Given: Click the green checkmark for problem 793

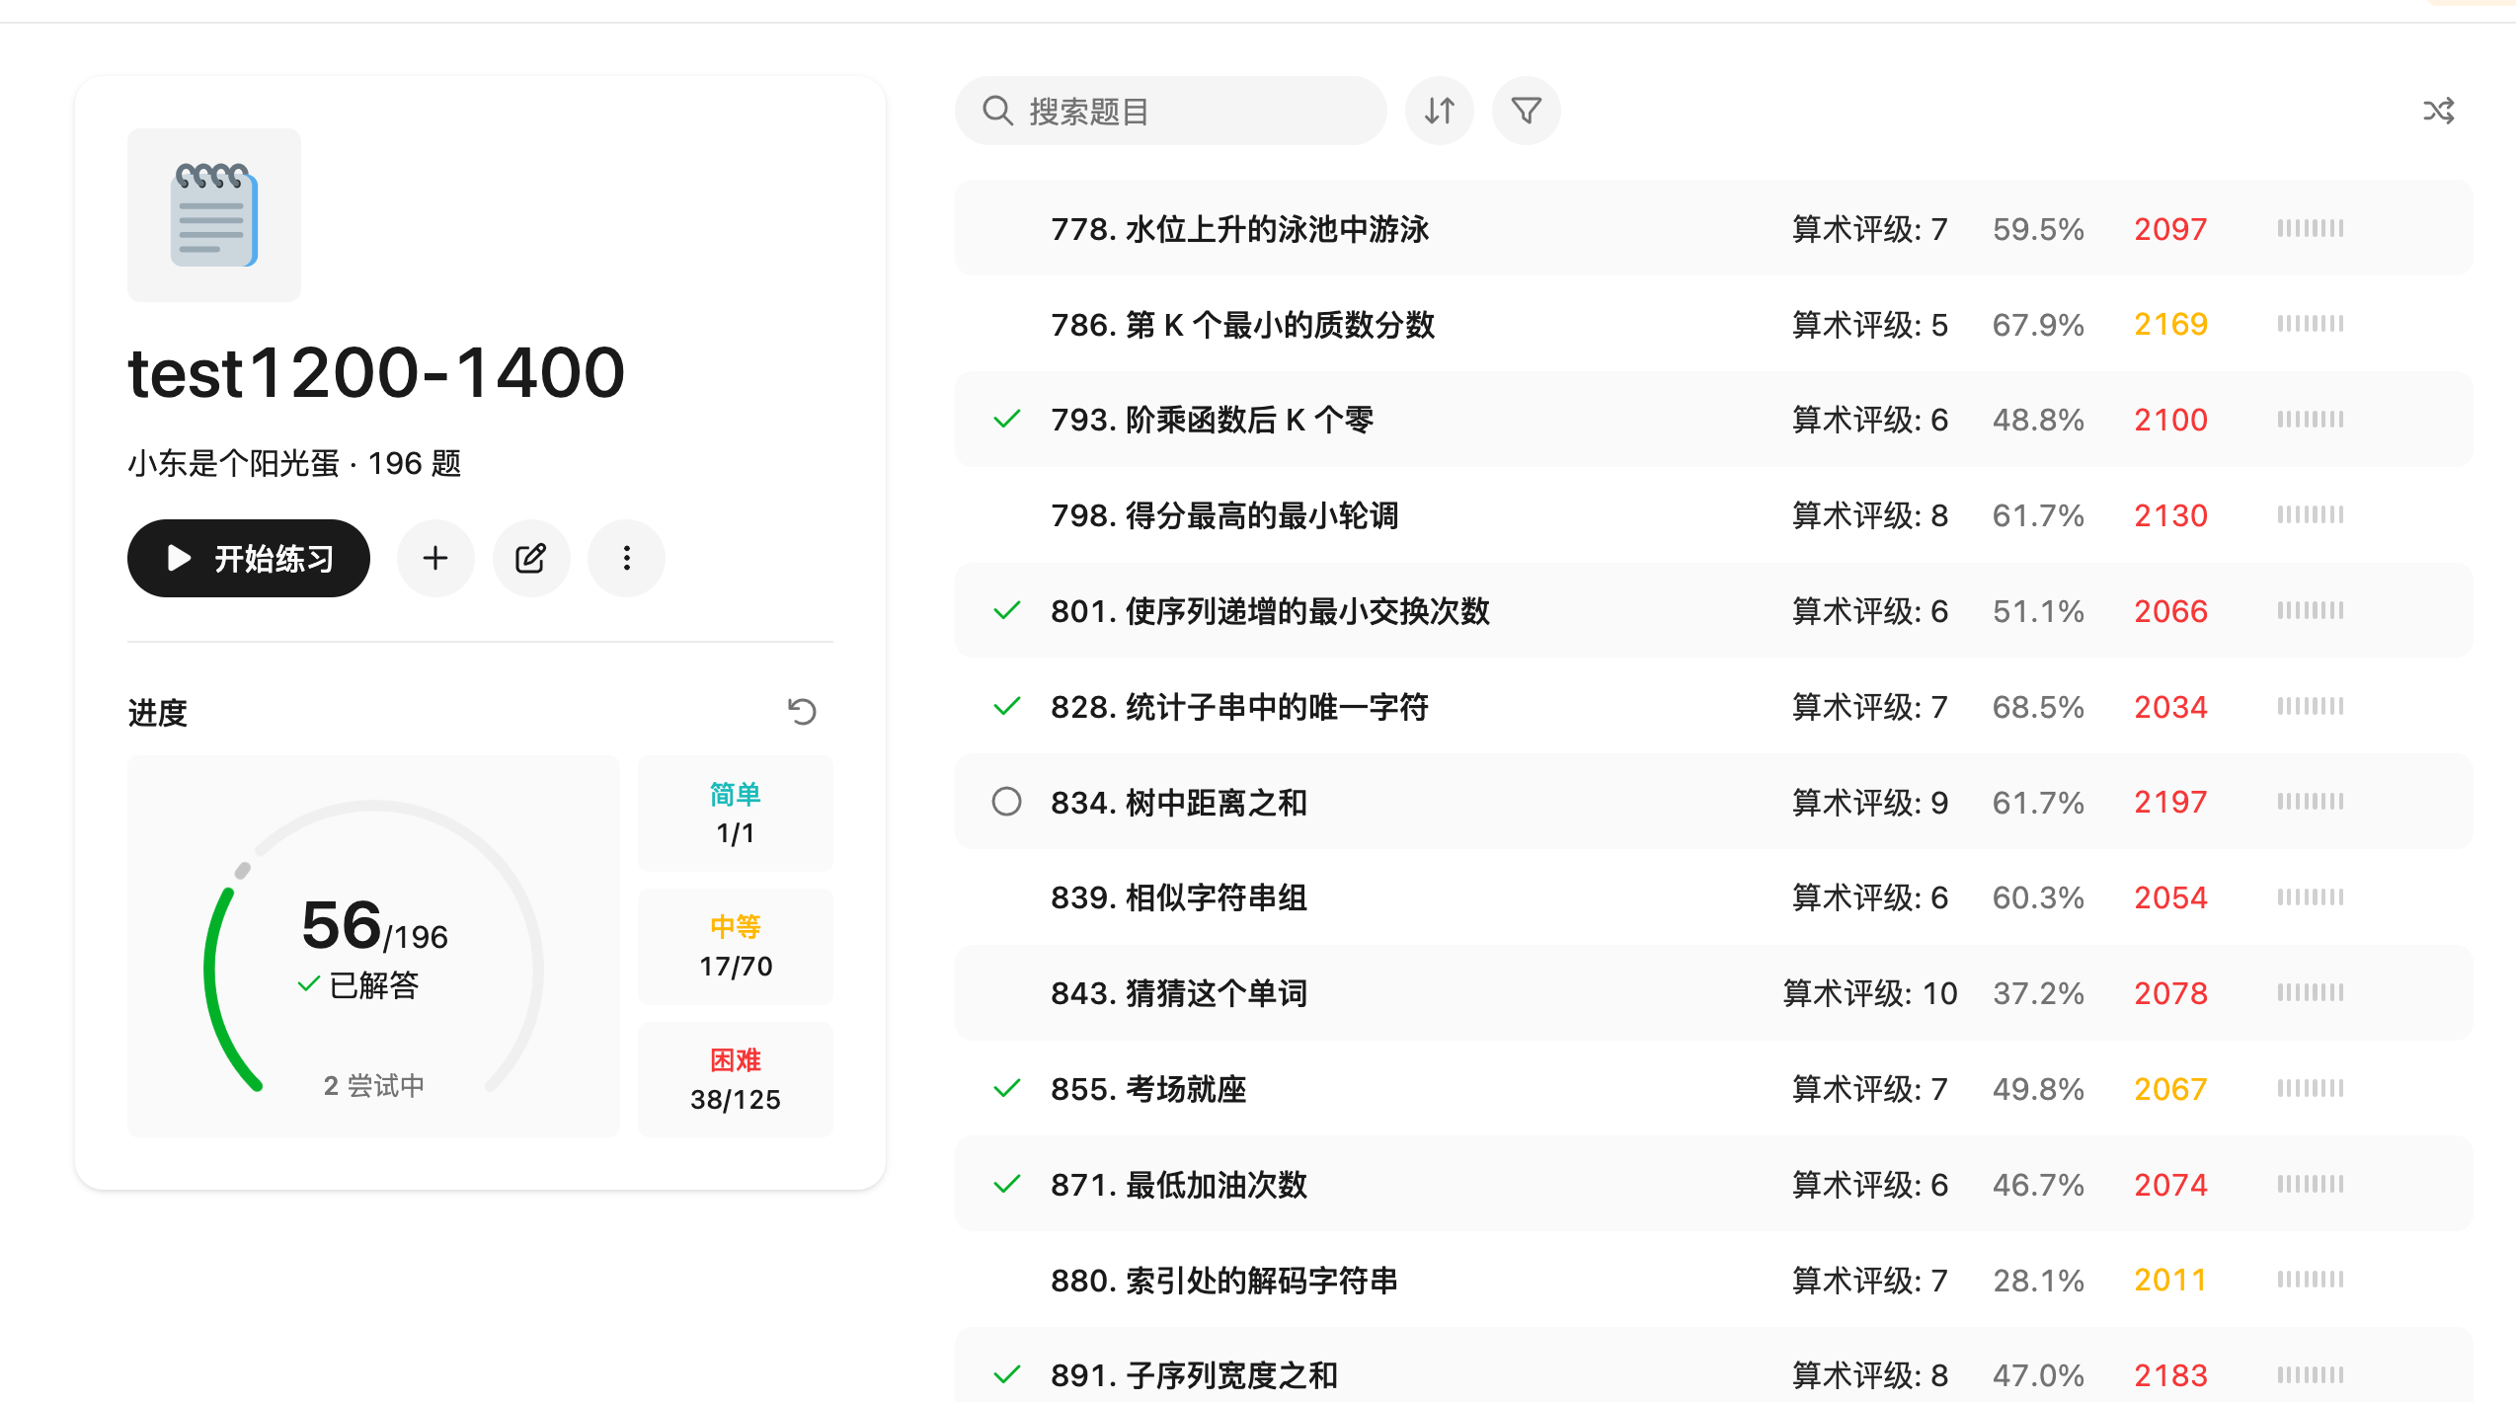Looking at the screenshot, I should [x=1006, y=420].
